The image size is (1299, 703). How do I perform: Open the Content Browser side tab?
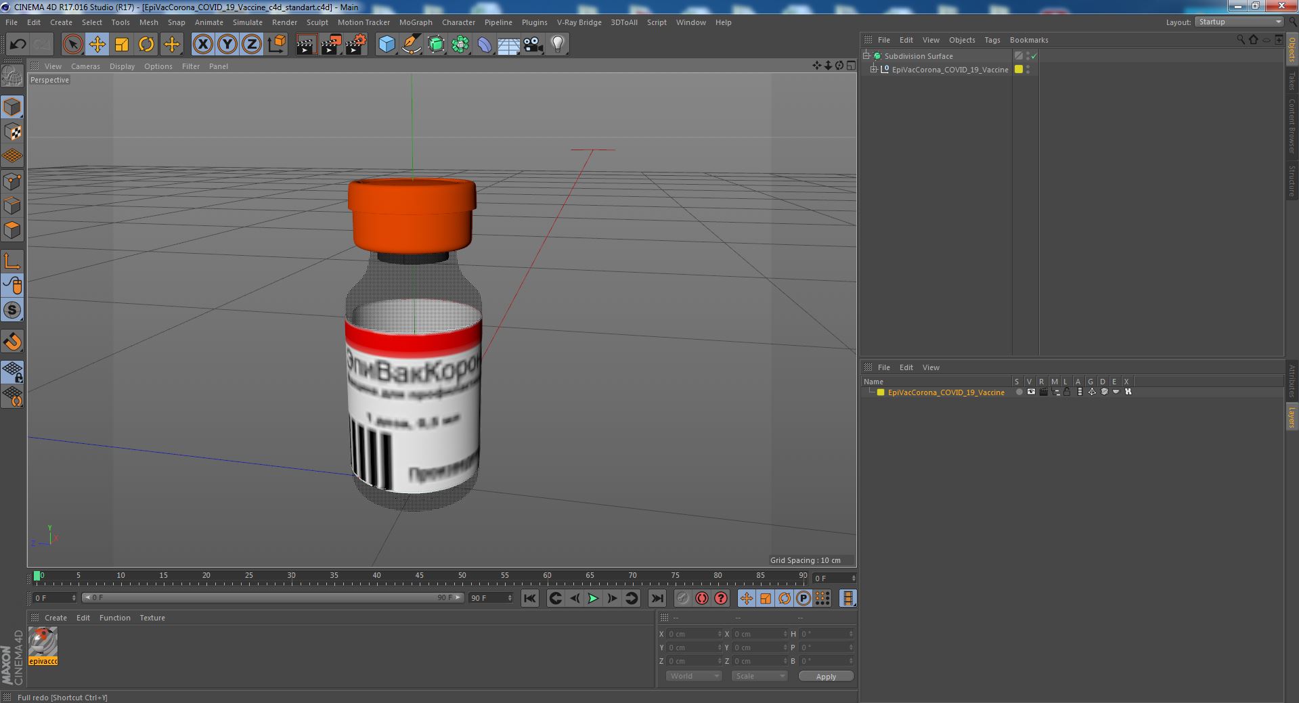pos(1292,126)
